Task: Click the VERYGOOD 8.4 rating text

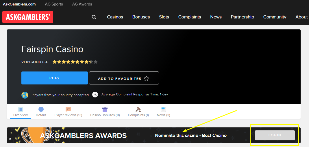Action: (34, 62)
